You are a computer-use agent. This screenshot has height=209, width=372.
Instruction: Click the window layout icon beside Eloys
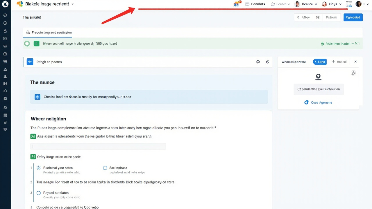pyautogui.click(x=349, y=4)
